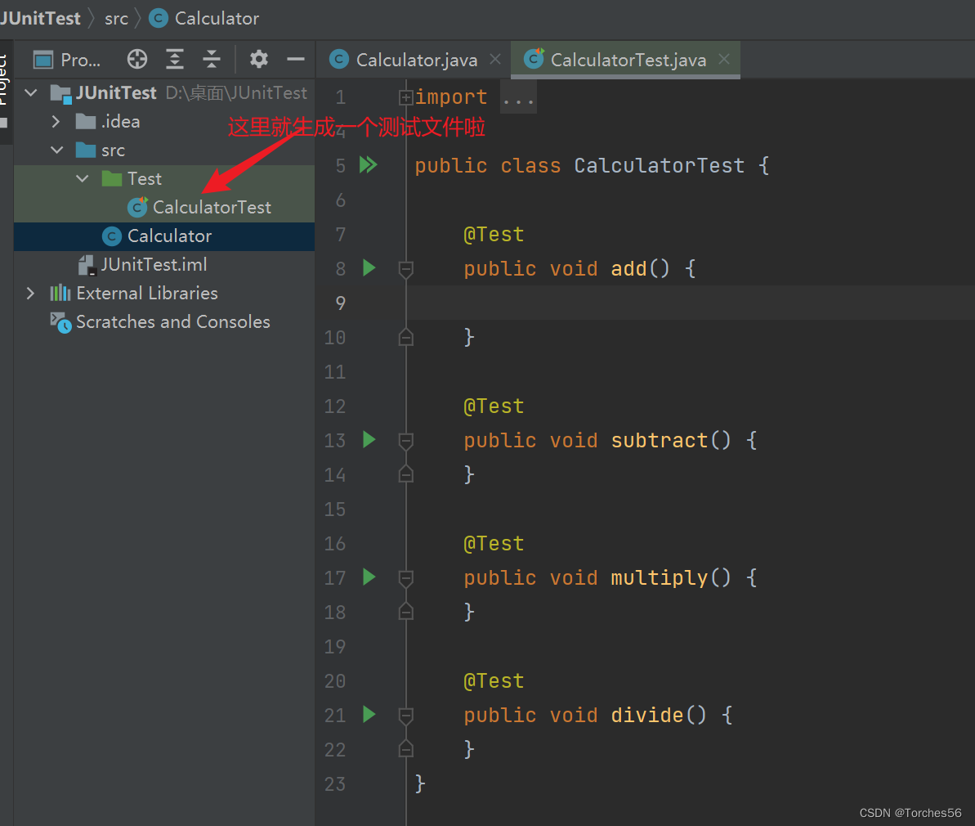Click line number 15 in the gutter
This screenshot has height=826, width=975.
pos(334,510)
